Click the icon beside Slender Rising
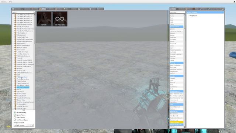236x133 pixels. (15, 100)
